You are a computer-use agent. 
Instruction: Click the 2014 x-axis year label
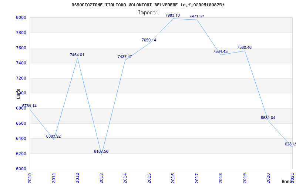click(x=125, y=178)
